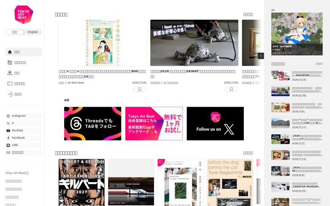
Task: Open the Threads follow banner
Action: click(x=93, y=124)
